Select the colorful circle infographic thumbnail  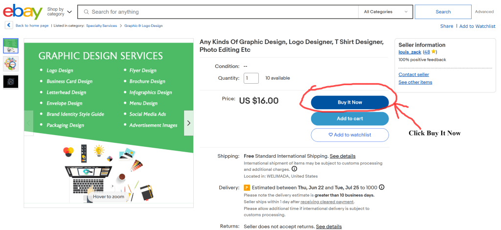point(11,64)
